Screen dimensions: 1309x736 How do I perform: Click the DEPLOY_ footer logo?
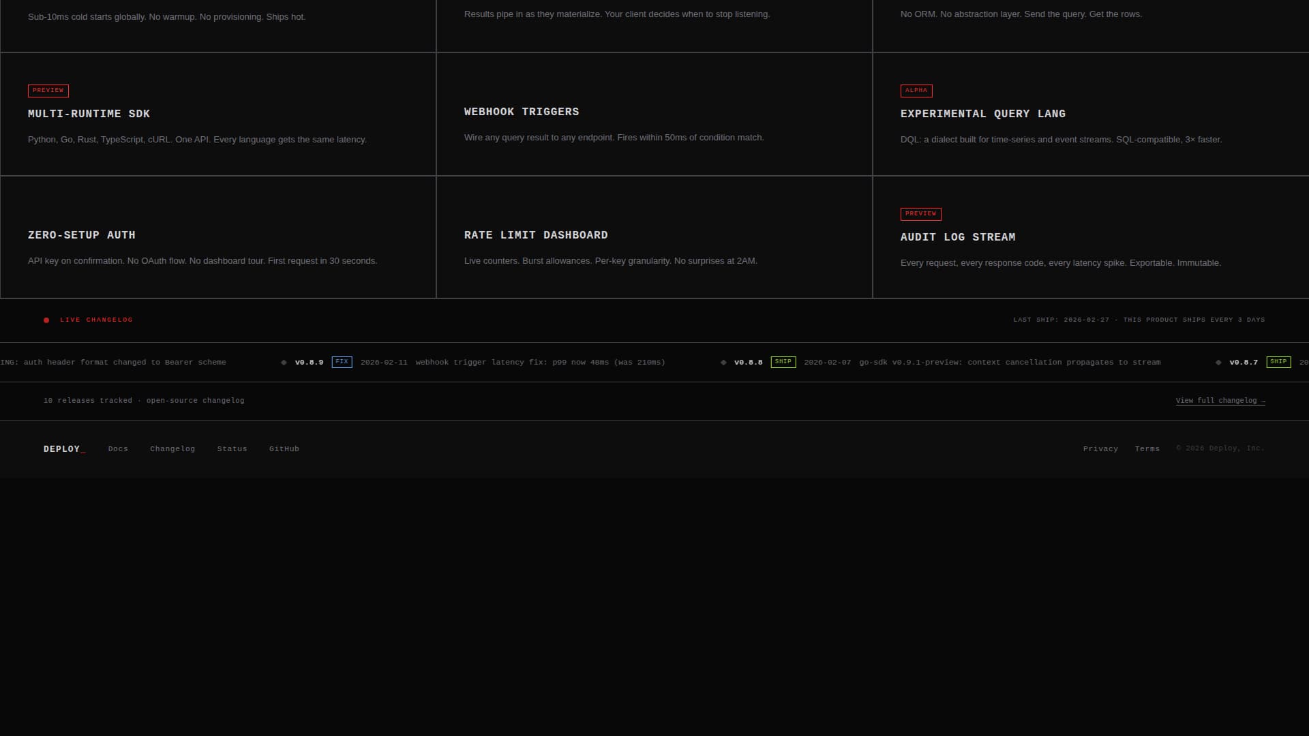pyautogui.click(x=65, y=449)
